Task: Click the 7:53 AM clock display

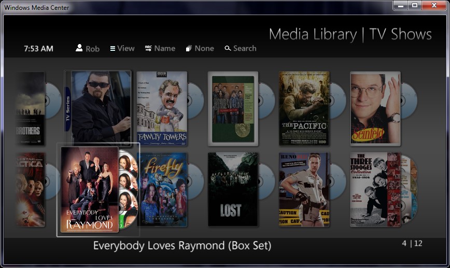Action: [38, 49]
